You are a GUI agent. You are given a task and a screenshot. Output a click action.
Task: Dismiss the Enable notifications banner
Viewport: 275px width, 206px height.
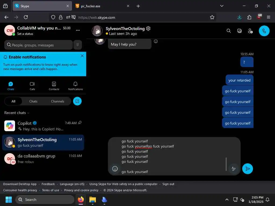82,56
